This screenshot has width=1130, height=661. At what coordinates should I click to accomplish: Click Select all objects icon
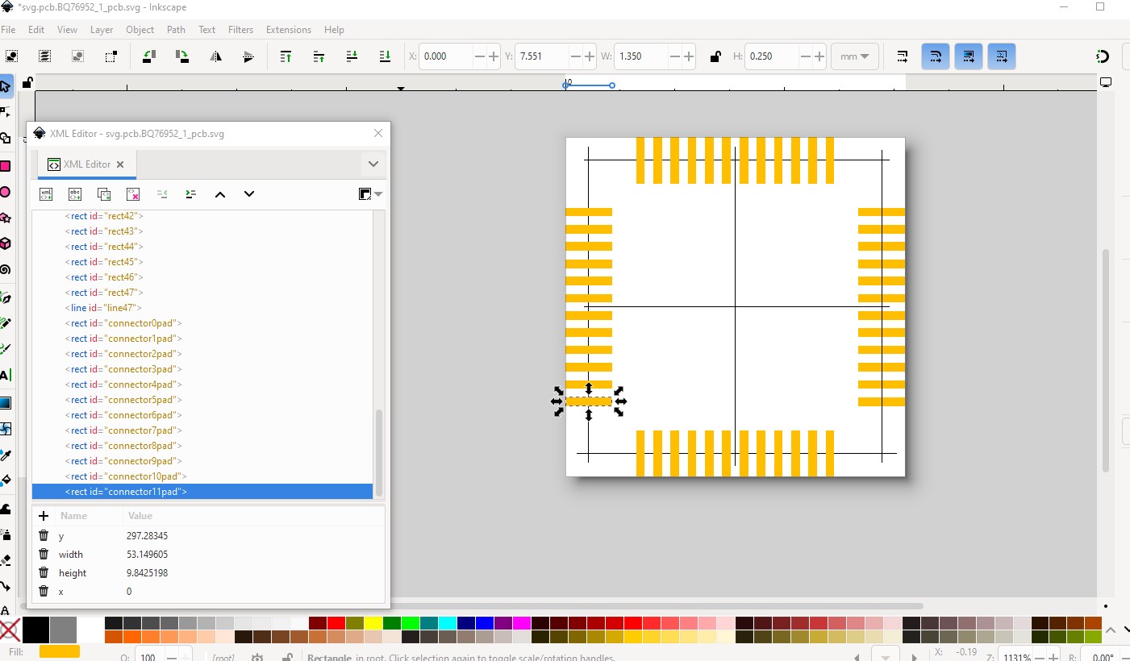(x=12, y=56)
